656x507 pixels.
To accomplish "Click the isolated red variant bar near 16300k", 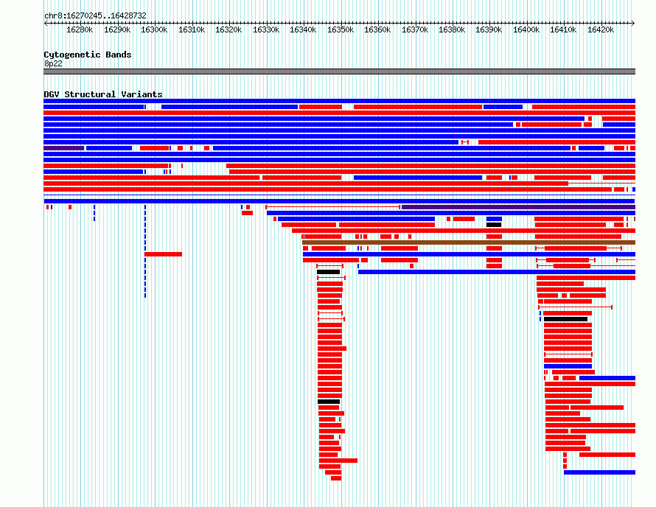I will coord(163,254).
